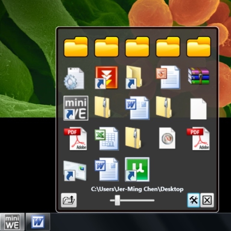Open the plain folder shortcut with arrow overlay
Image resolution: width=231 pixels, height=231 pixels.
coord(134,77)
